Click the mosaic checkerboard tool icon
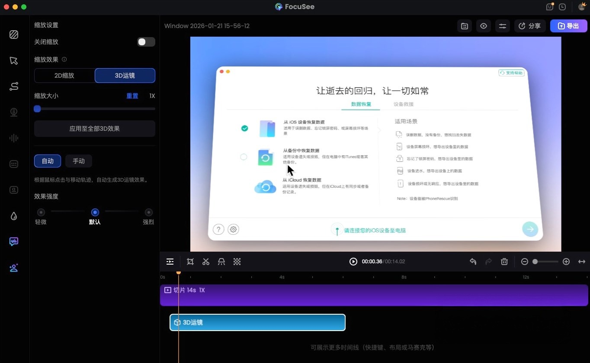The height and width of the screenshot is (363, 590). click(237, 262)
